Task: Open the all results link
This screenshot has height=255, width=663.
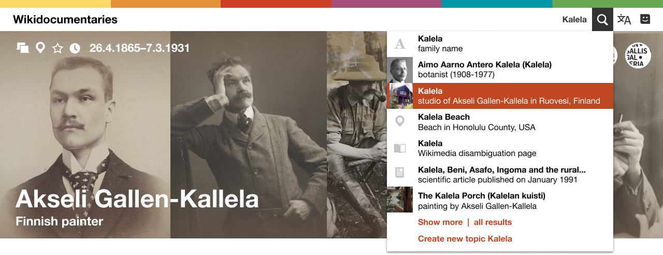Action: [493, 222]
